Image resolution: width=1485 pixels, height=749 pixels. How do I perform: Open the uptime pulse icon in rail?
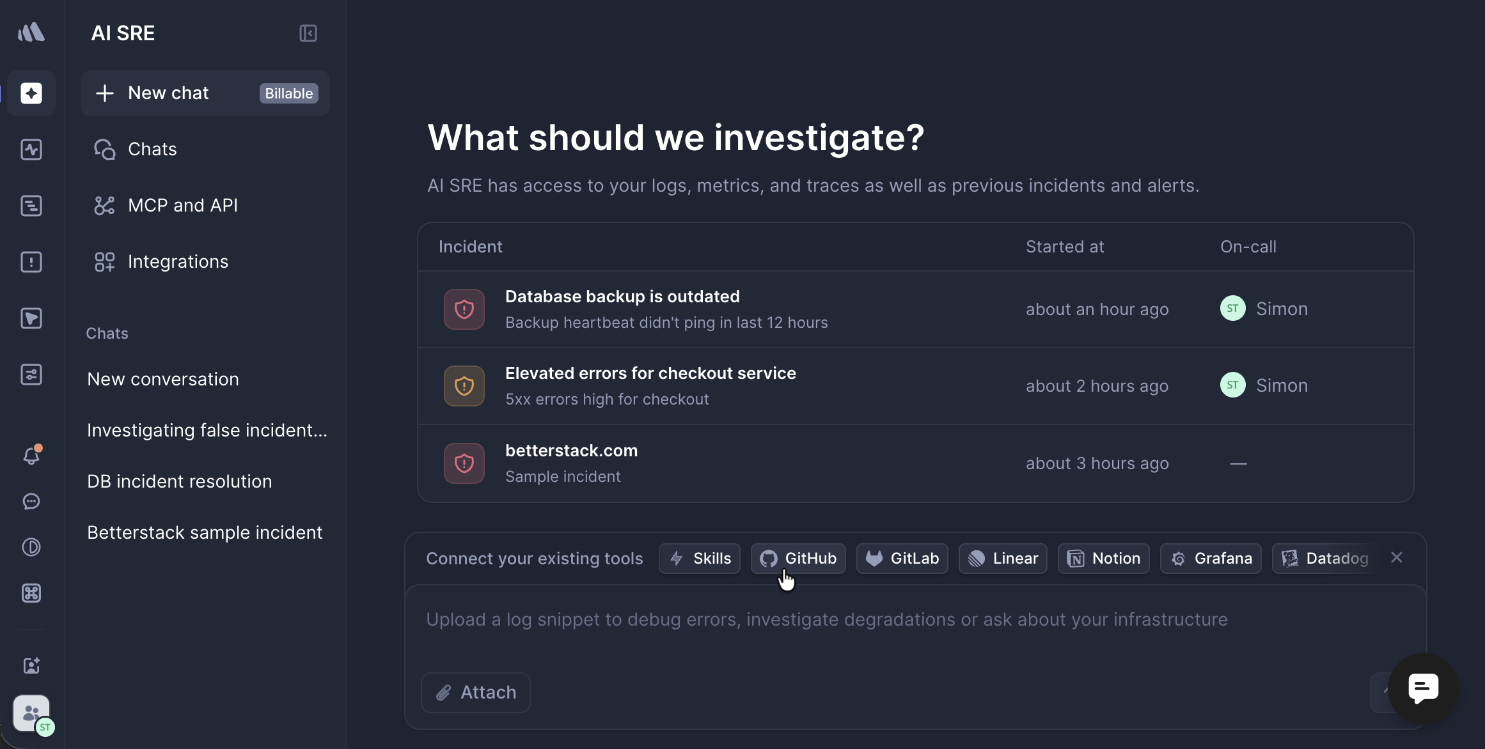tap(31, 150)
